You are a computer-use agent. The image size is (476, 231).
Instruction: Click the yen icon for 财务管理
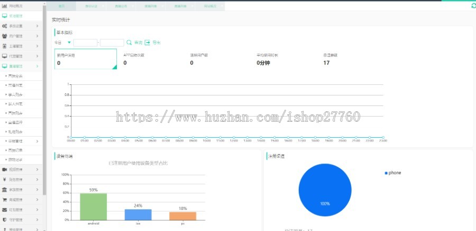click(4, 179)
